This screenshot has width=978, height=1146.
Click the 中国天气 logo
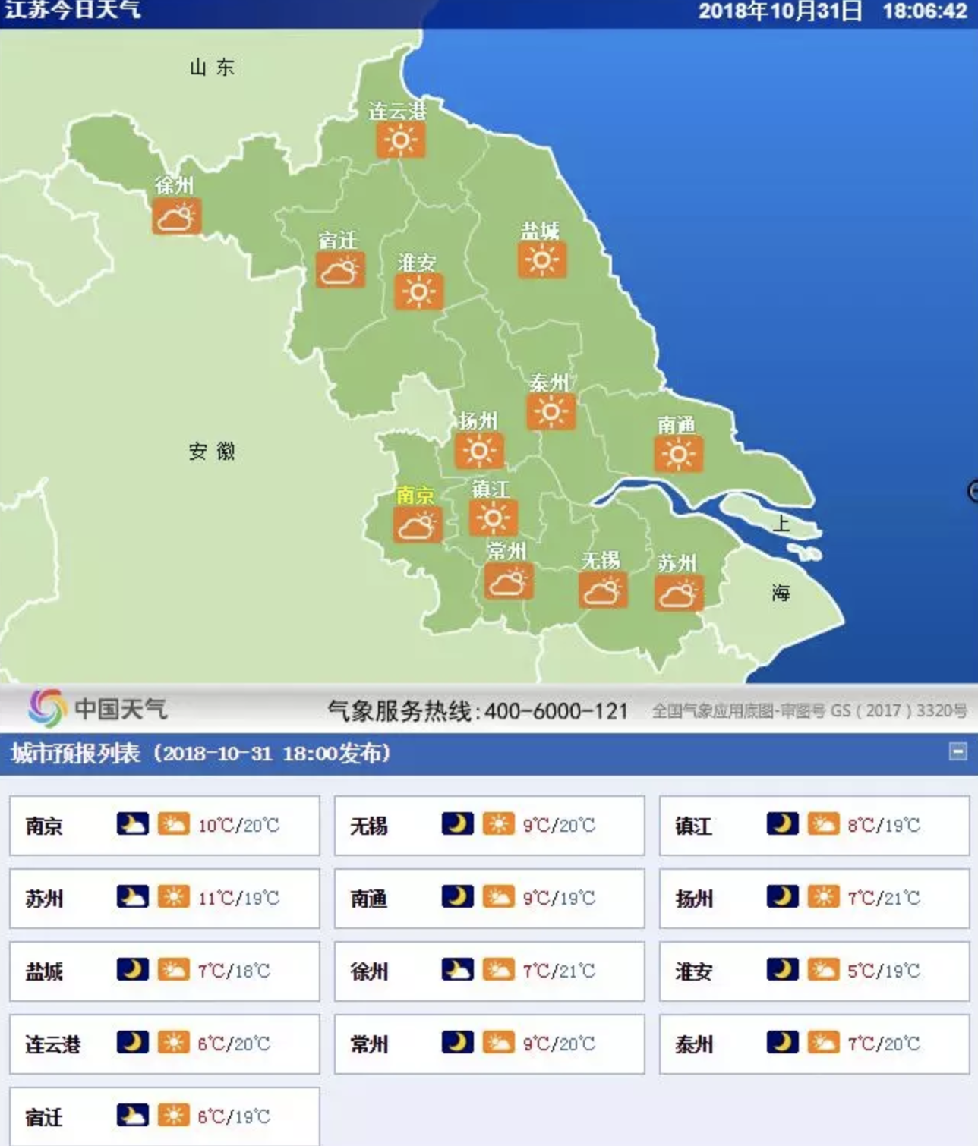(x=97, y=709)
